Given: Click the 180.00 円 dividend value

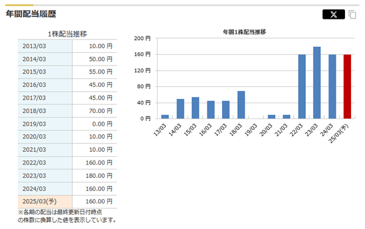Looking at the screenshot, I should [99, 176].
